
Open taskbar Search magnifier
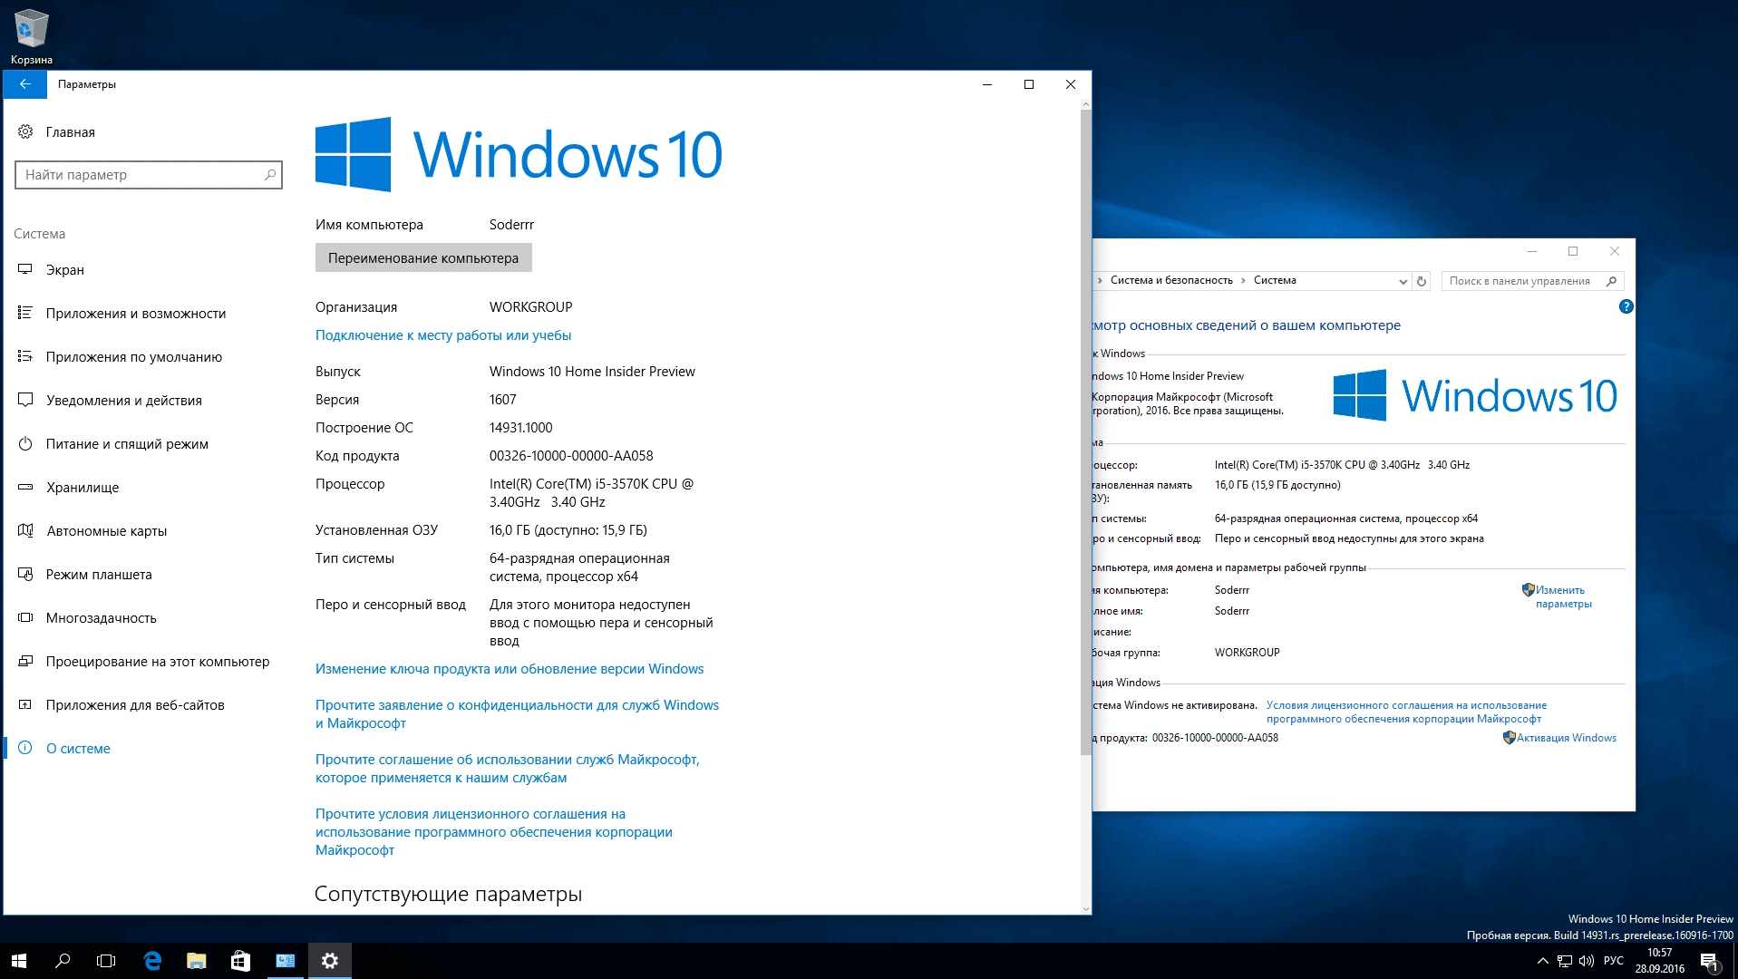coord(63,961)
